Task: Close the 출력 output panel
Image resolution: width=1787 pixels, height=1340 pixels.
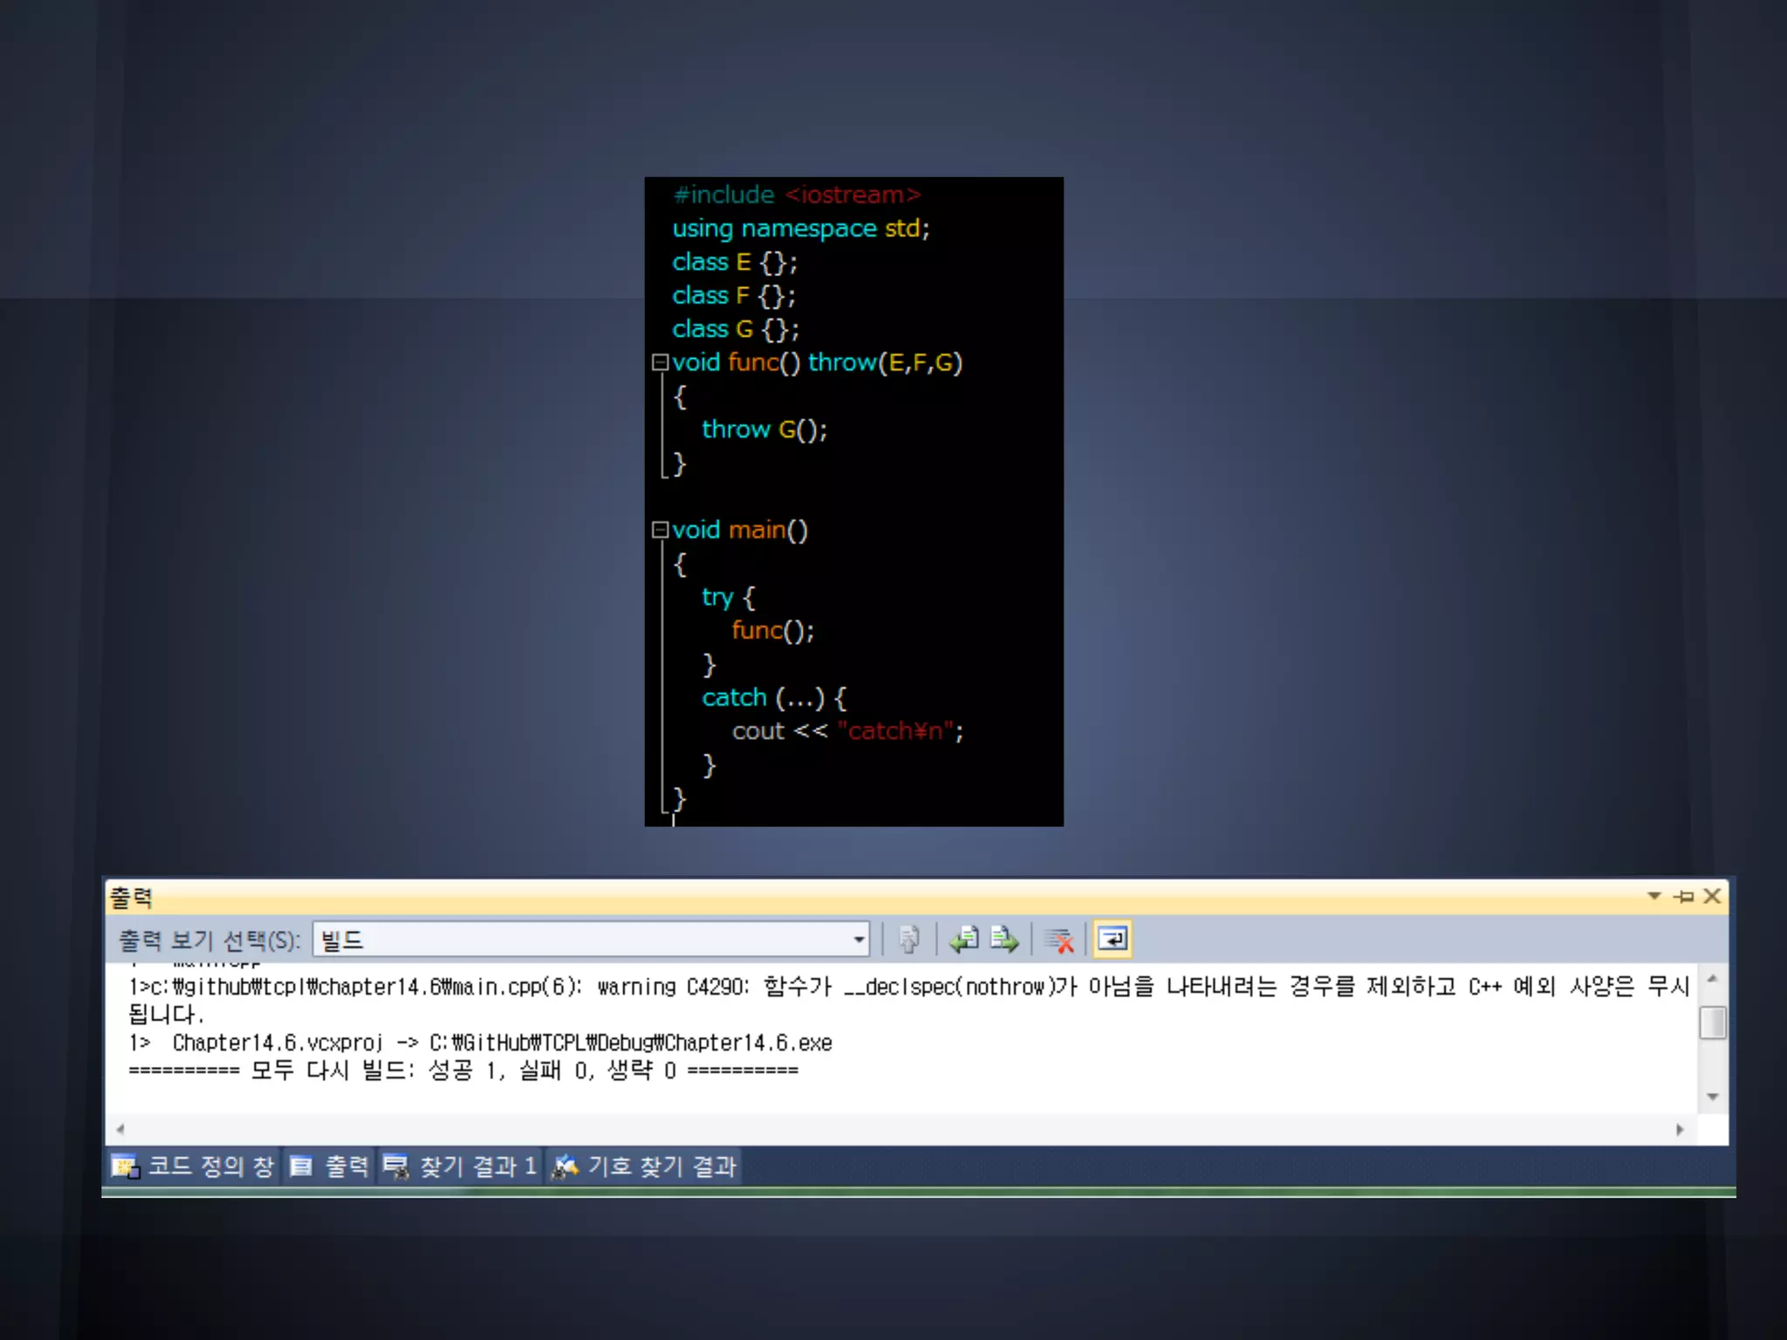Action: [x=1712, y=897]
